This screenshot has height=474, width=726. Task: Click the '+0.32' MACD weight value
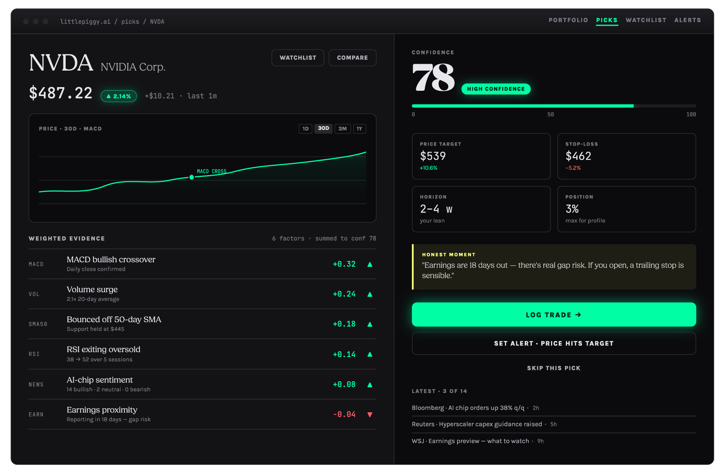tap(344, 264)
